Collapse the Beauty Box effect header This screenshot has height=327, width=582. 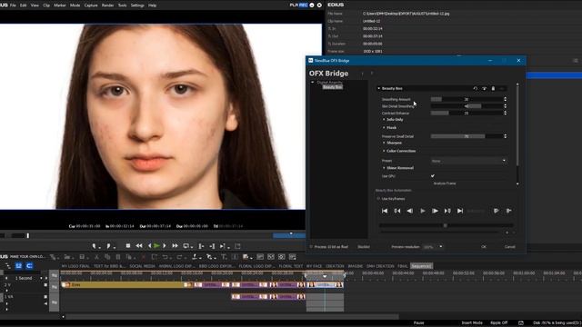378,89
